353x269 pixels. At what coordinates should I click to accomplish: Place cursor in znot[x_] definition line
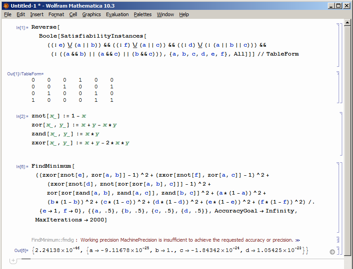[58, 116]
